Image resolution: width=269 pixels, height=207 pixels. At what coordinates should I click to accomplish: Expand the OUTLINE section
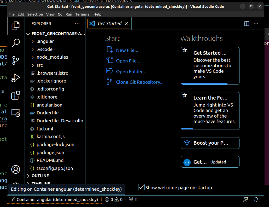coord(39,176)
